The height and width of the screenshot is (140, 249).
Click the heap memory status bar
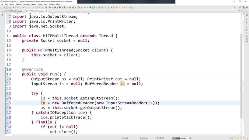[x=181, y=138]
